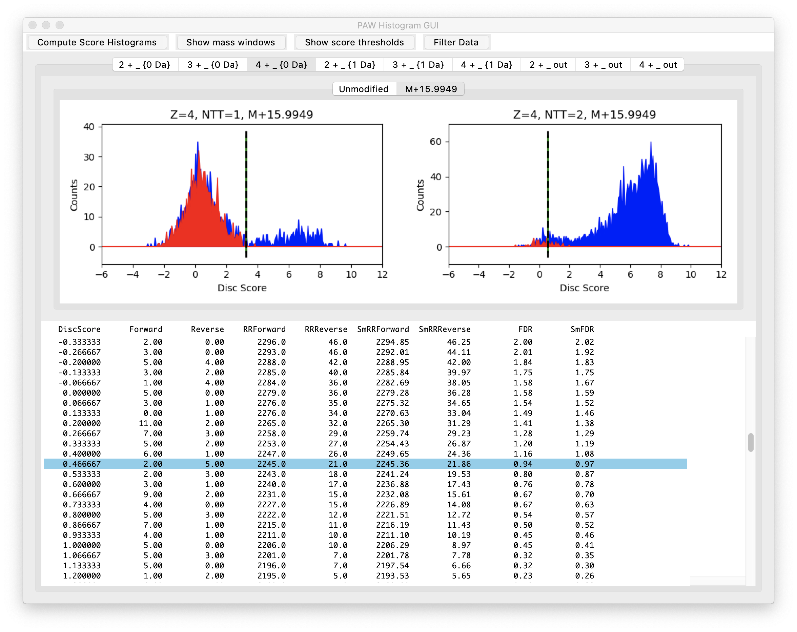
Task: Open Filter Data button
Action: (x=455, y=42)
